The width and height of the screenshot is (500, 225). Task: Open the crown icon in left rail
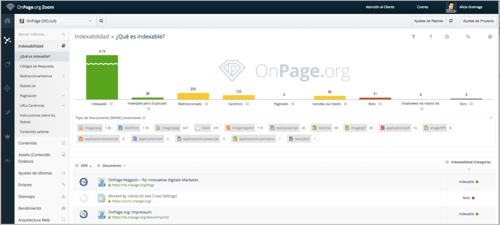click(x=7, y=136)
